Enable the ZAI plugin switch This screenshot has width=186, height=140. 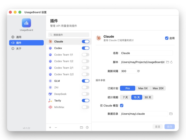(86, 87)
